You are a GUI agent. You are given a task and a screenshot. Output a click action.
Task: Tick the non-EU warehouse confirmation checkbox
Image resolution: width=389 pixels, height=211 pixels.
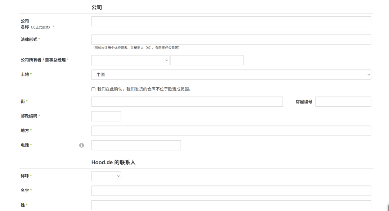(x=93, y=89)
